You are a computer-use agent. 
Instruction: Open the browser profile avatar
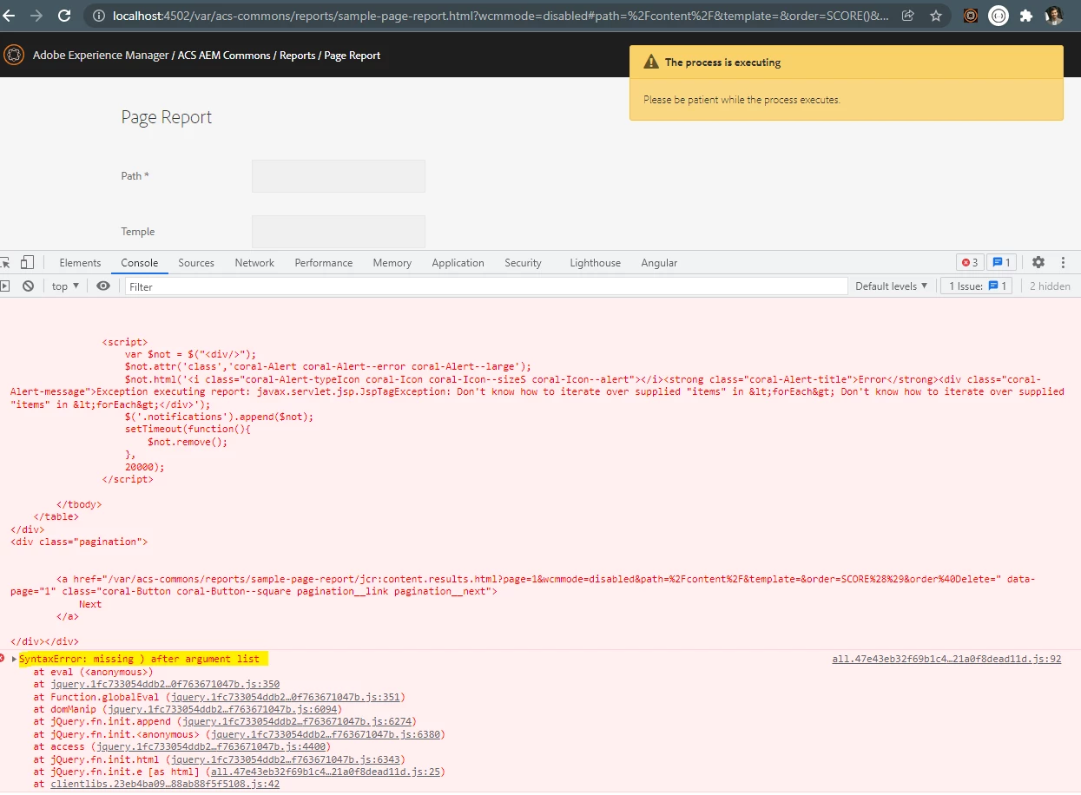1053,16
